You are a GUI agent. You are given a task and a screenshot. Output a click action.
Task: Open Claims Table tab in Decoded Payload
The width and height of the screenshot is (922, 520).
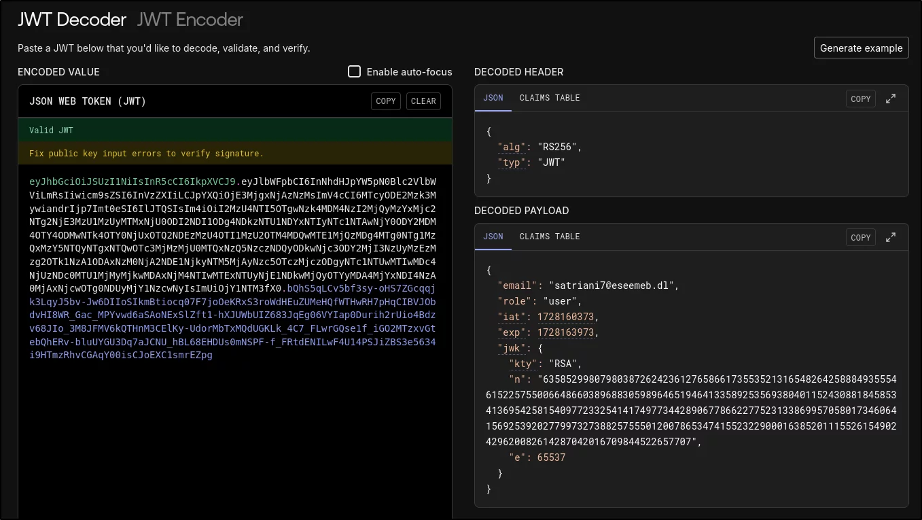tap(550, 237)
